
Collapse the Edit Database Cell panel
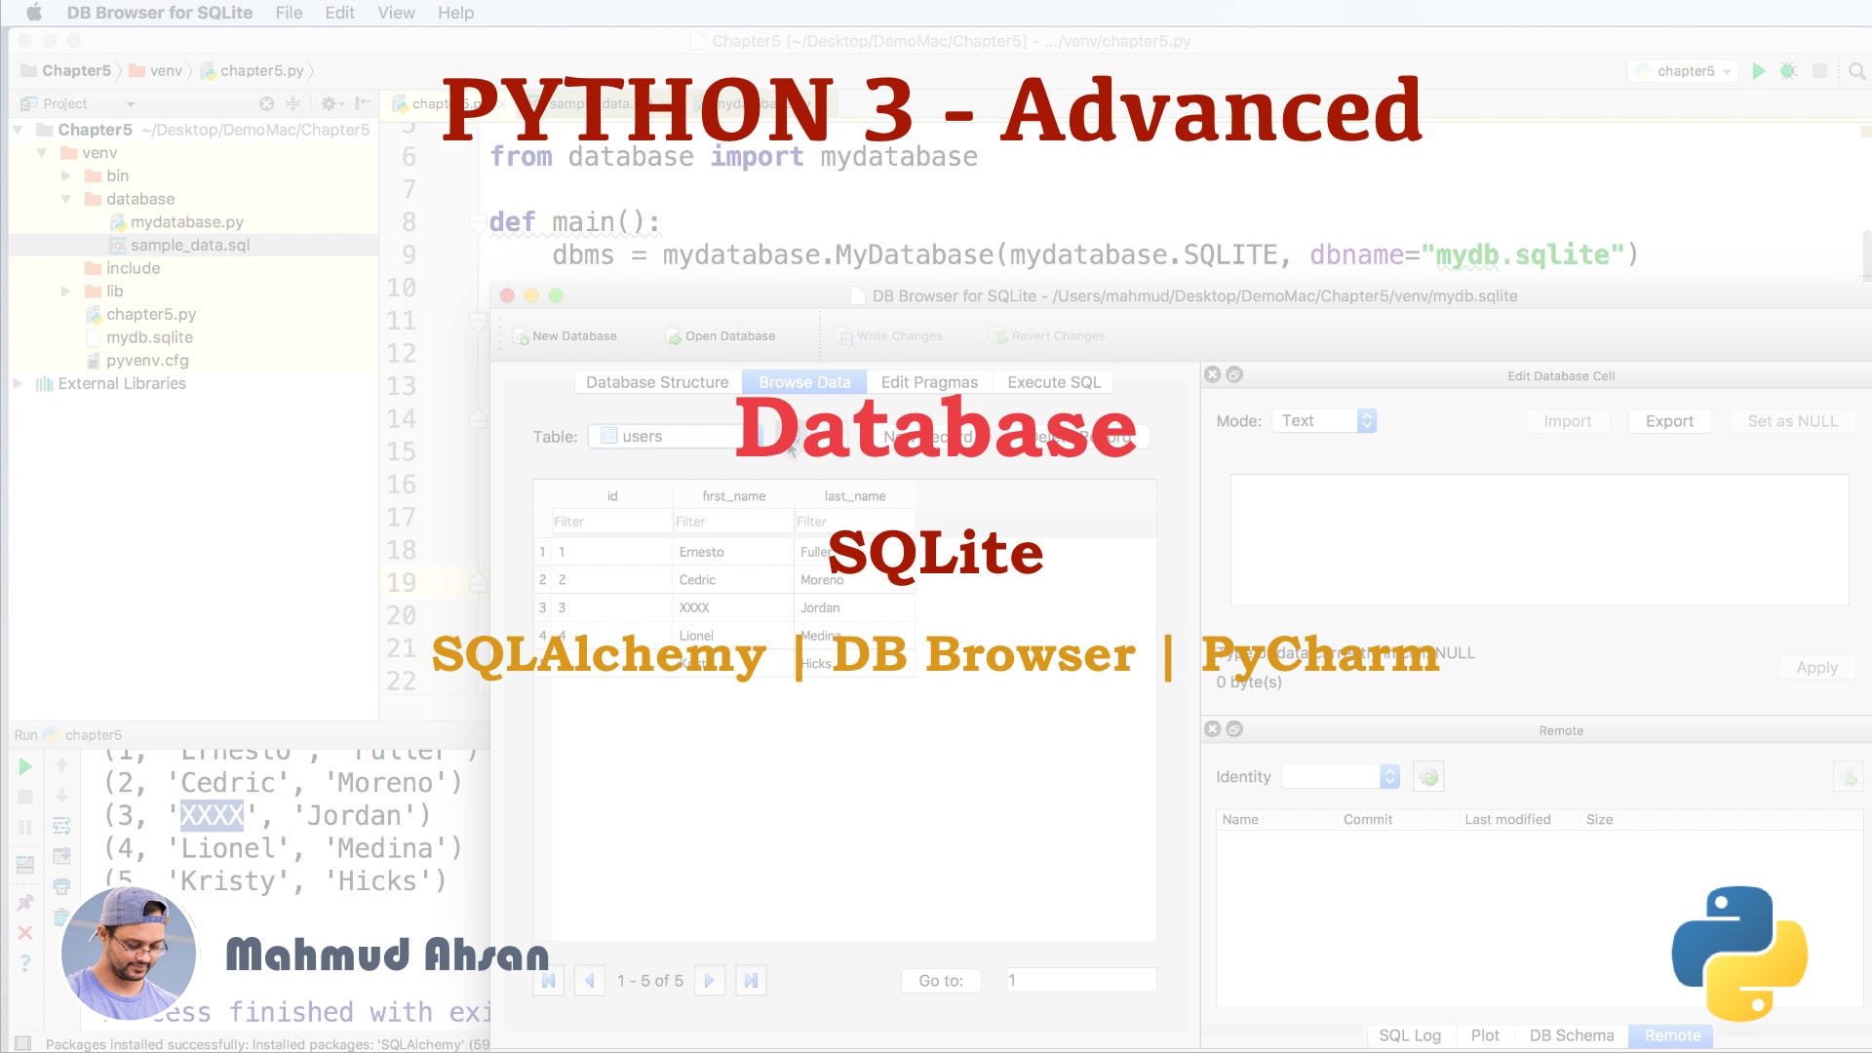tap(1212, 374)
